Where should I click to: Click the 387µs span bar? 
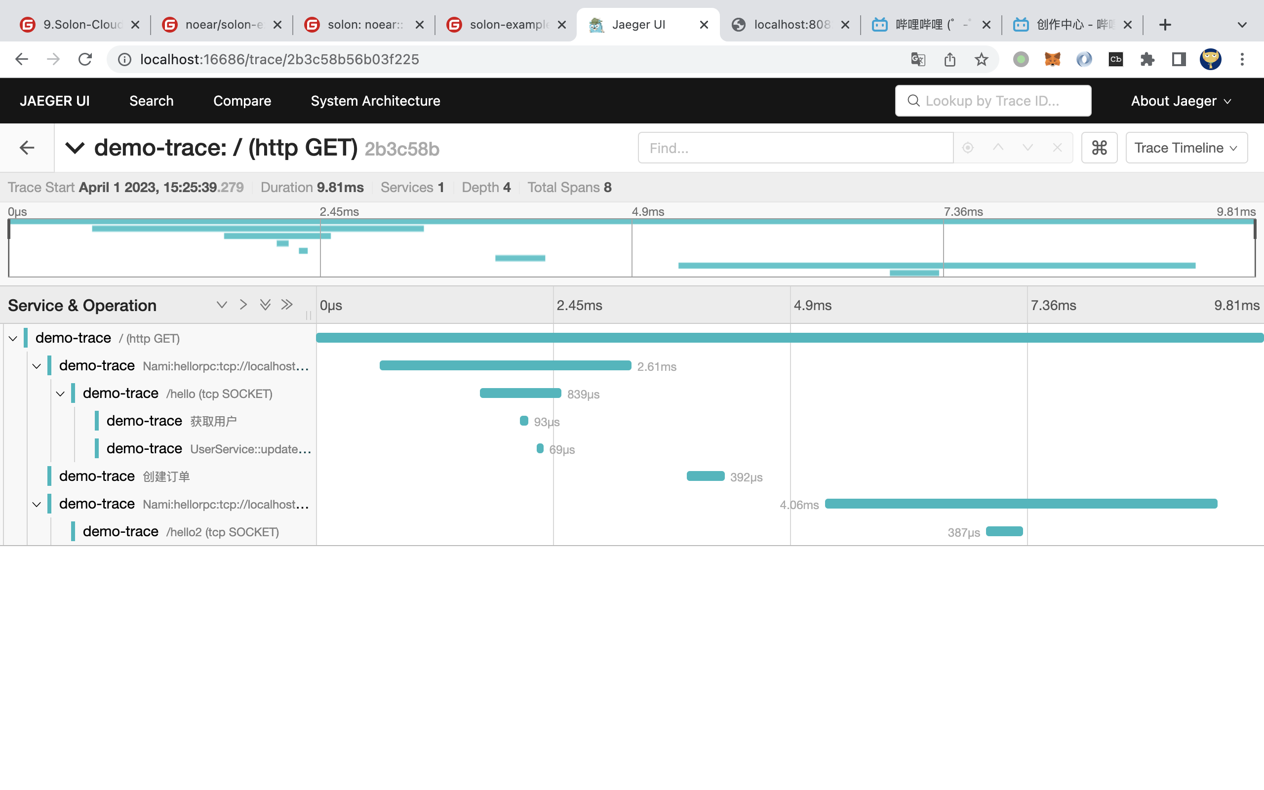(x=1004, y=531)
